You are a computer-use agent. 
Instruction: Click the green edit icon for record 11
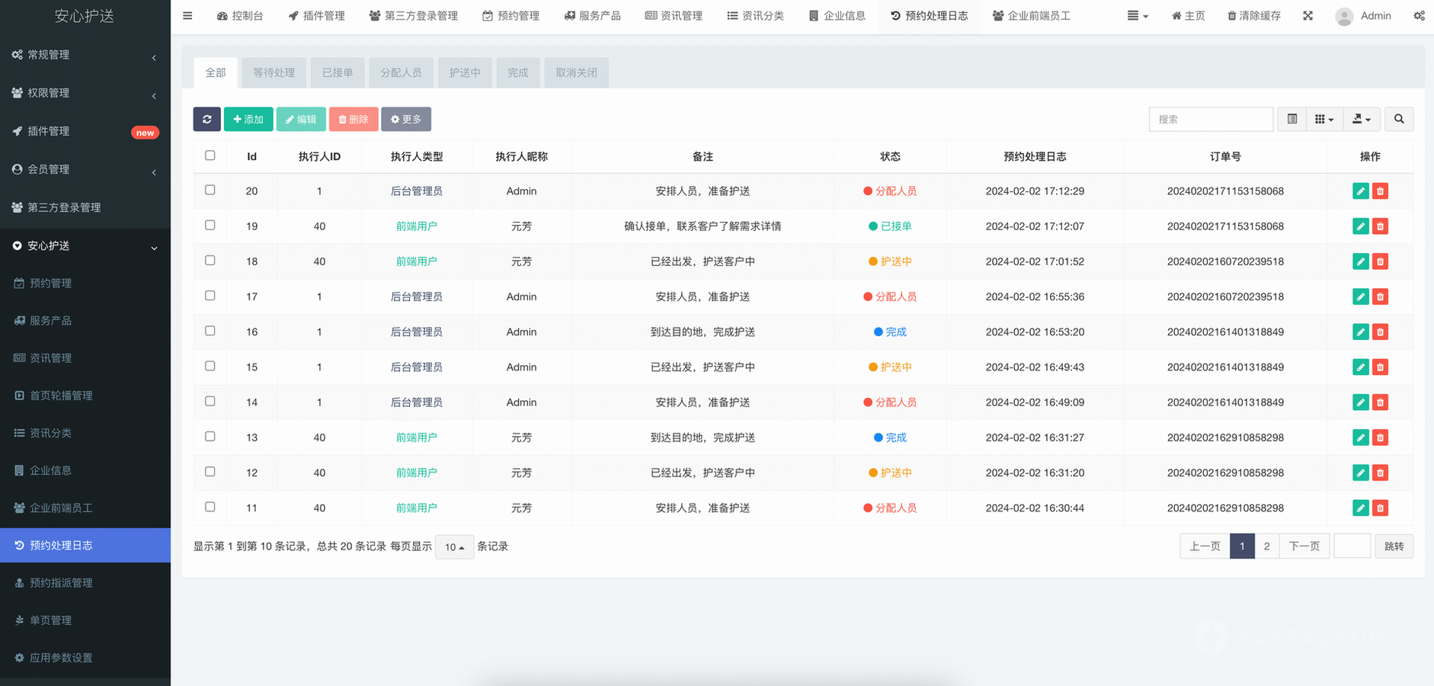tap(1360, 508)
